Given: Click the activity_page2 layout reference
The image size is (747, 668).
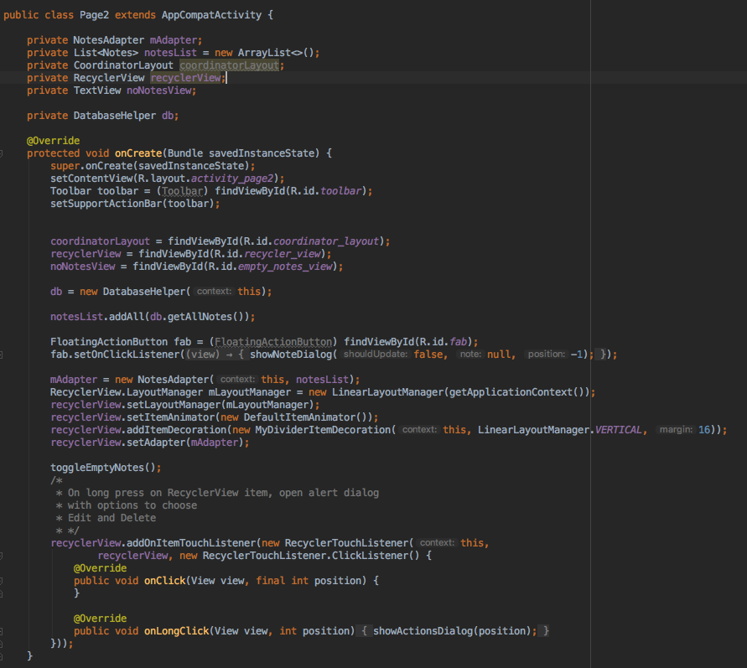Looking at the screenshot, I should 232,178.
